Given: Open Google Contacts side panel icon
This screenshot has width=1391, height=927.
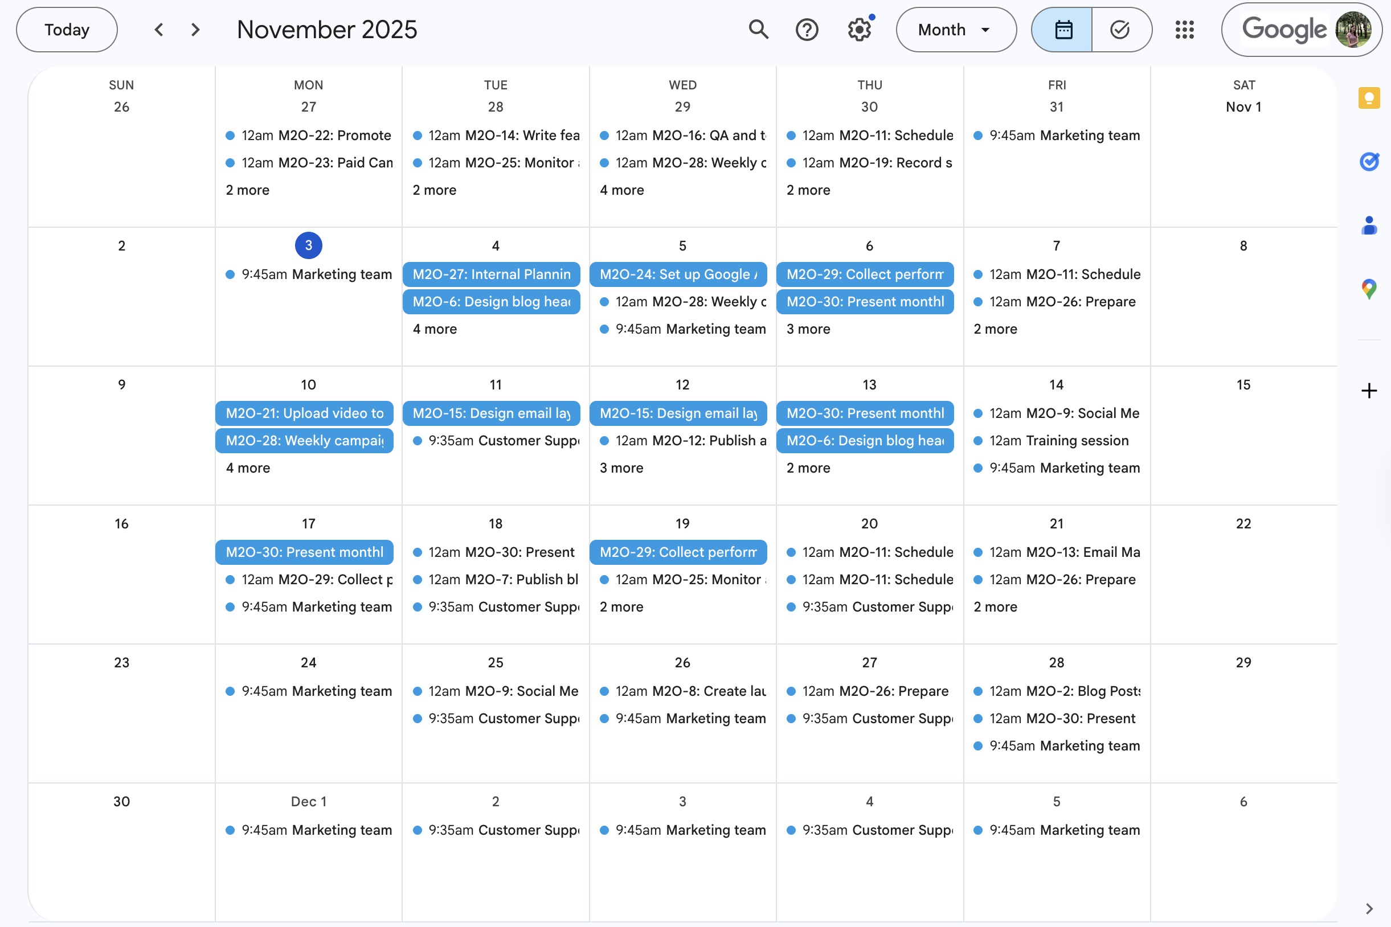Looking at the screenshot, I should pos(1369,225).
